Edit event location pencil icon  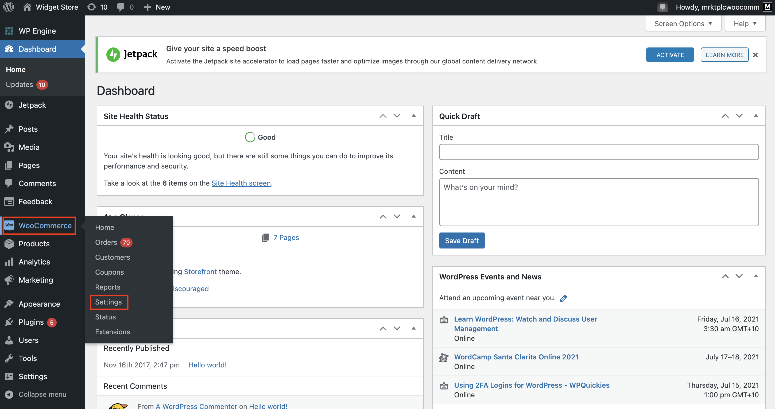pyautogui.click(x=563, y=298)
